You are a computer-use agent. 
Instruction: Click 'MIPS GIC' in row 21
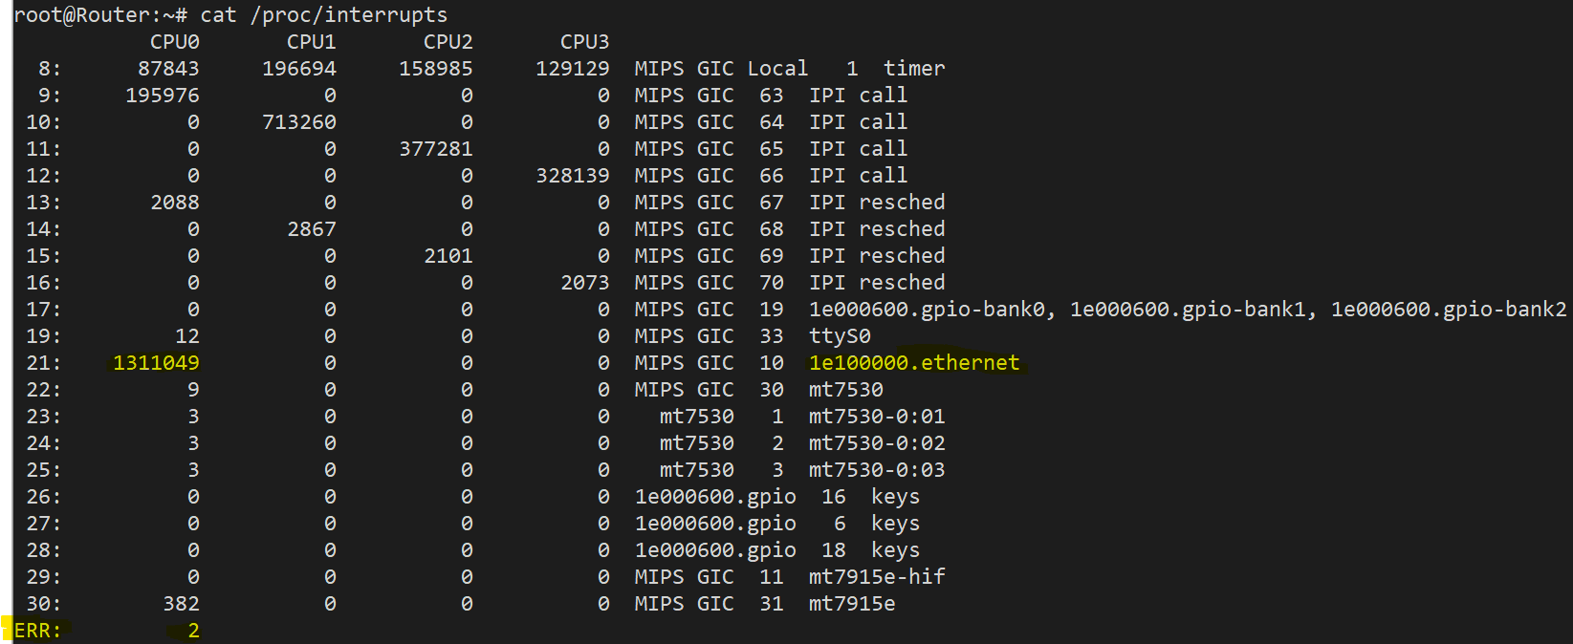pos(685,363)
